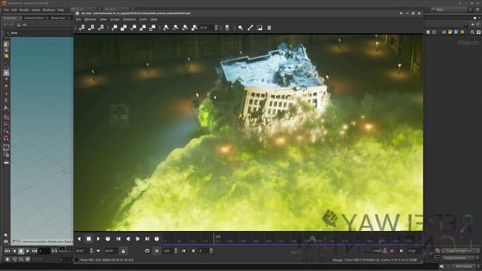Select the magnet snapping icon in the Houdini left toolbar
This screenshot has width=482, height=271.
6,139
